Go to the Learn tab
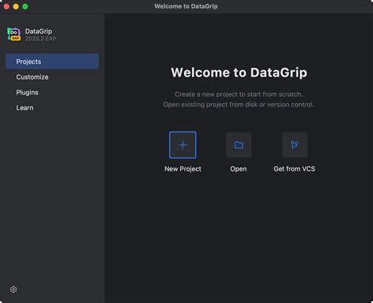The height and width of the screenshot is (303, 373). coord(52,108)
